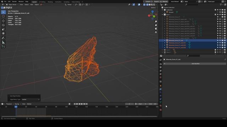This screenshot has height=127, width=227.
Task: Select the Rotate tool
Action: click(x=3, y=25)
